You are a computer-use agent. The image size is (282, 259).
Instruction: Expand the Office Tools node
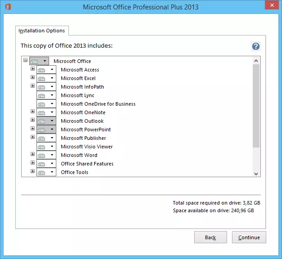tap(32, 171)
